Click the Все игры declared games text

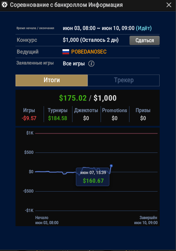[x=74, y=64]
